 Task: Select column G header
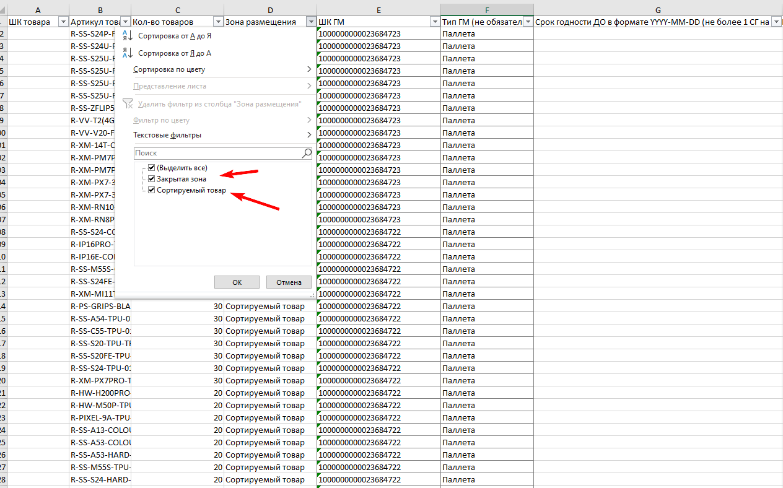[657, 10]
